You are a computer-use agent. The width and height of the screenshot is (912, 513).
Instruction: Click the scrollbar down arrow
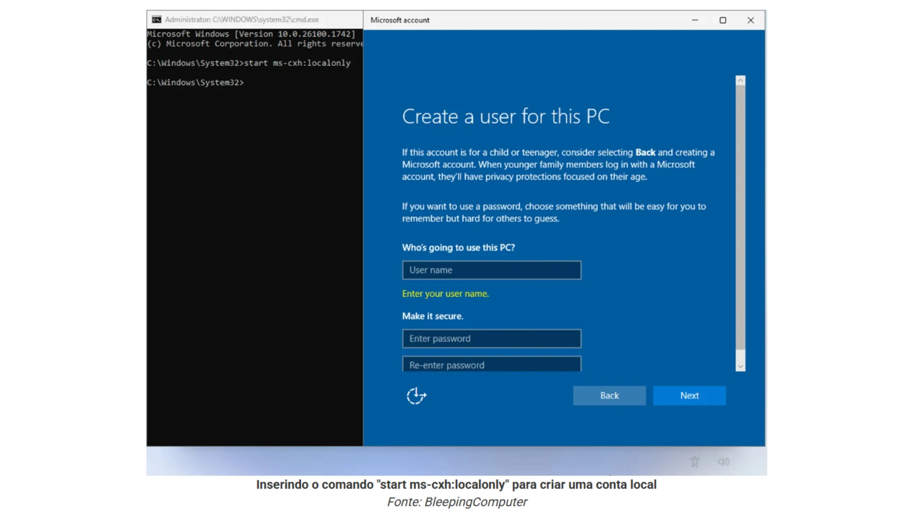coord(740,366)
